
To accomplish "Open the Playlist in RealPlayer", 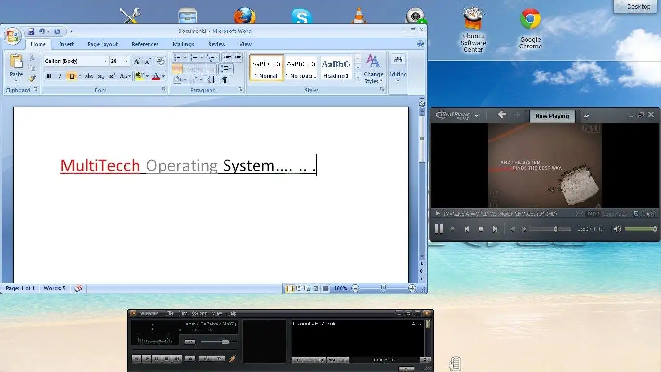I will (645, 213).
